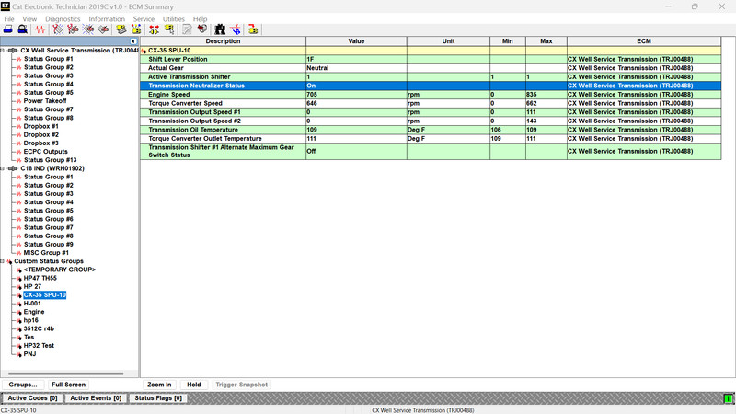Open the Status Flags [0] tab

click(158, 398)
